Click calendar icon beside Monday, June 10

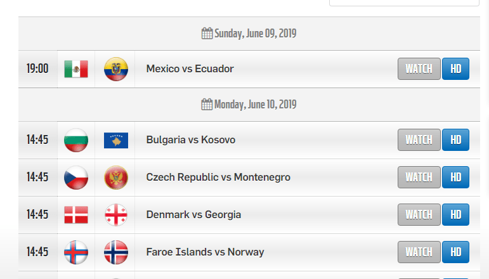207,105
